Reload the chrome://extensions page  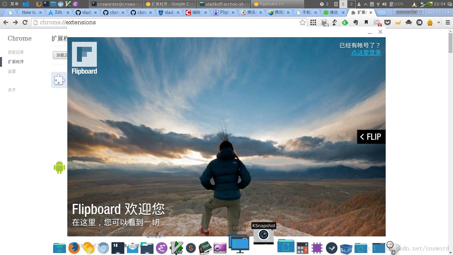(25, 23)
